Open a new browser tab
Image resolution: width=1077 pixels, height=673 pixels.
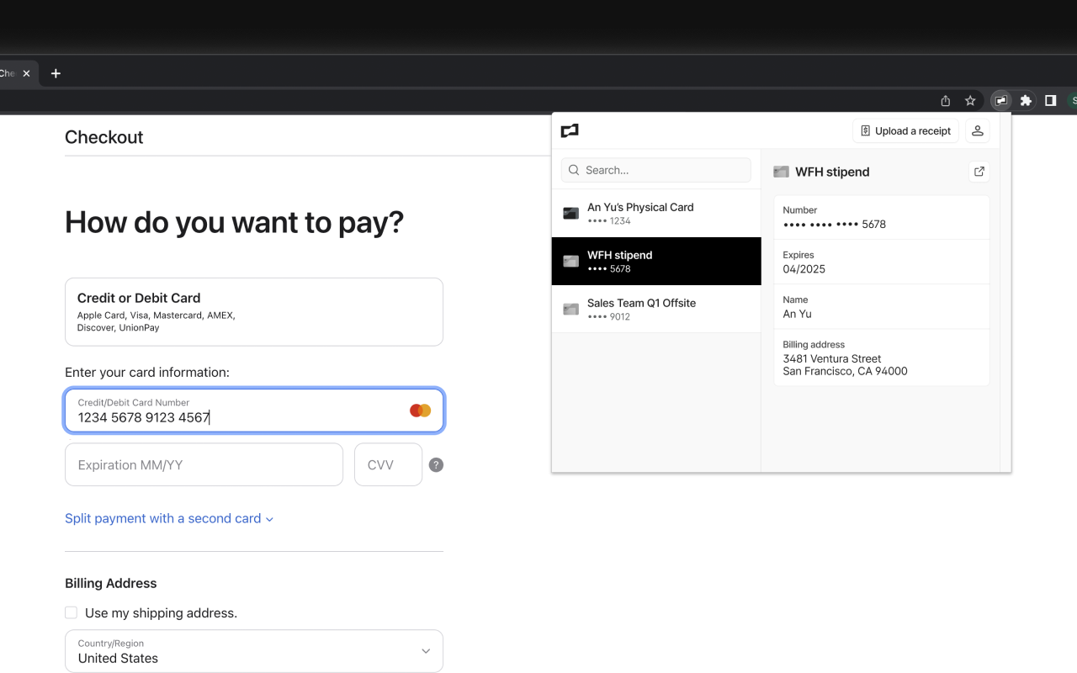(x=56, y=73)
